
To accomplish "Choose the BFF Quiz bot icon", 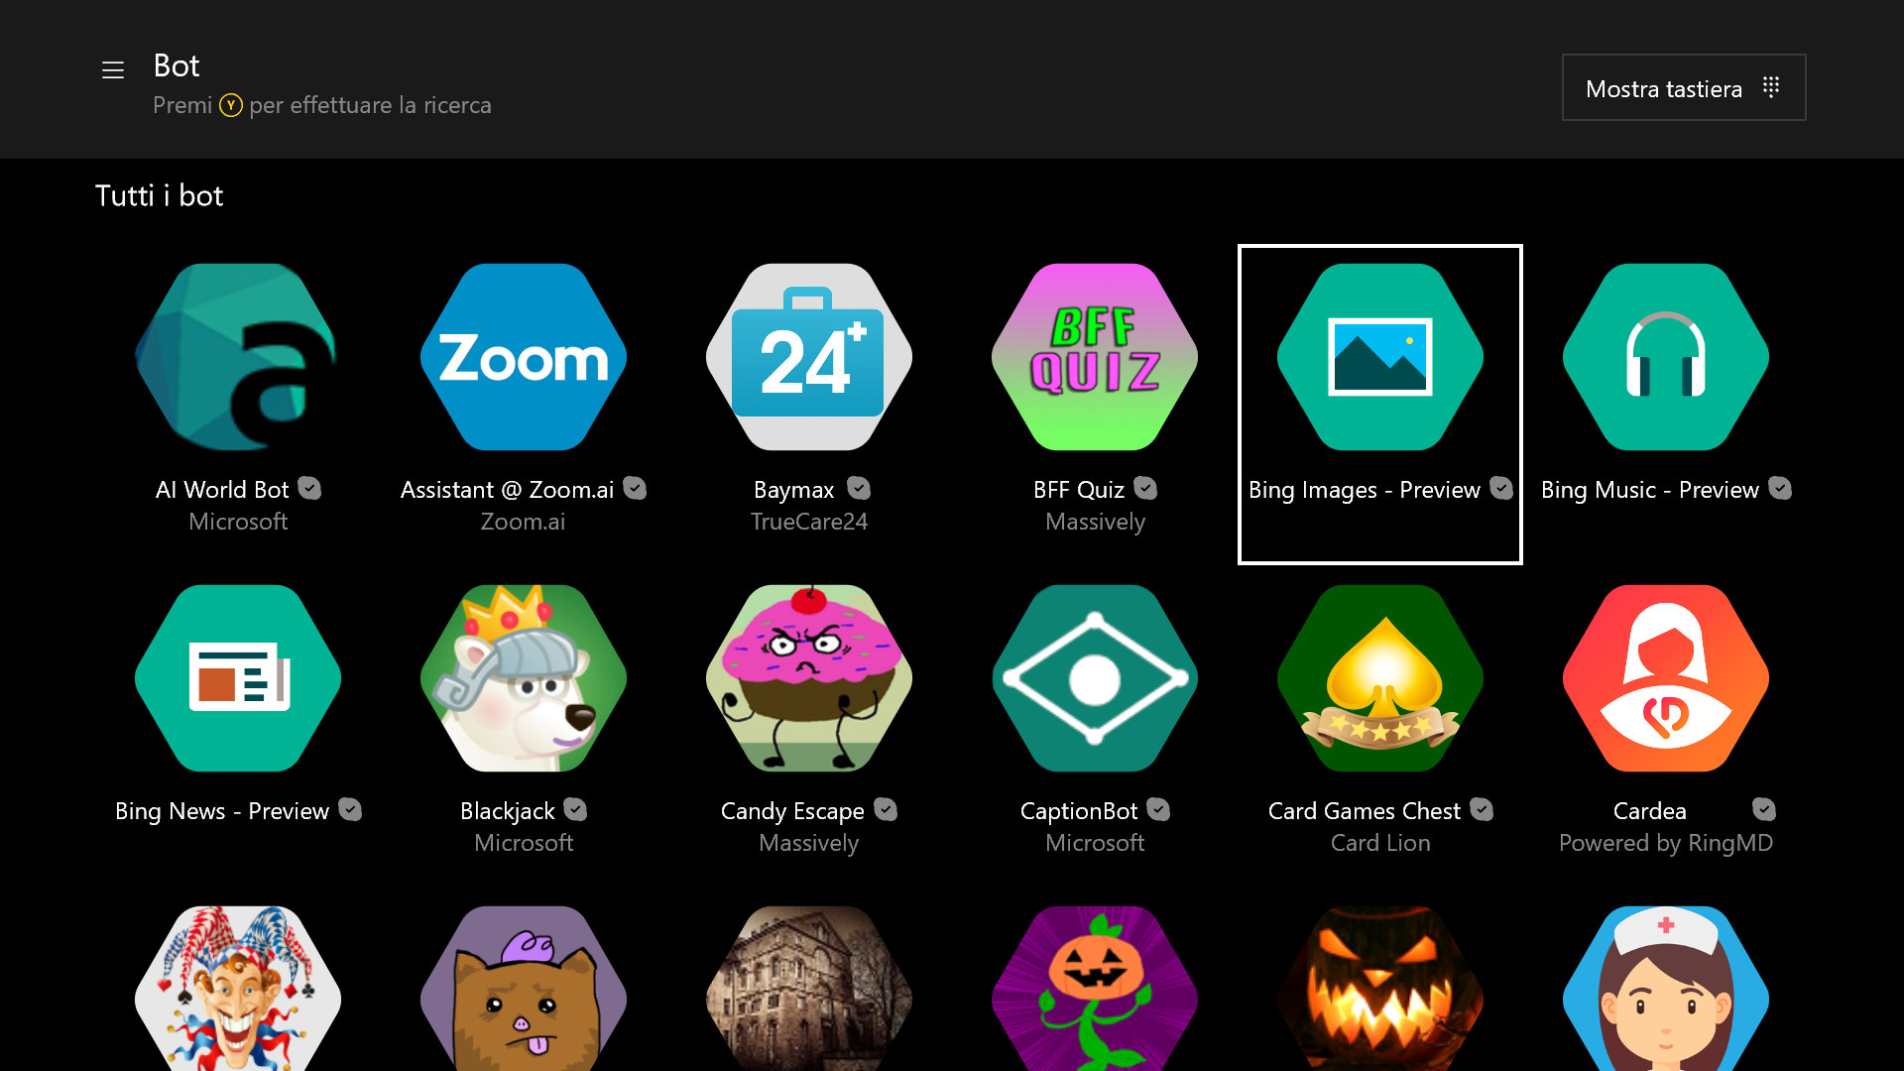I will (x=1095, y=357).
